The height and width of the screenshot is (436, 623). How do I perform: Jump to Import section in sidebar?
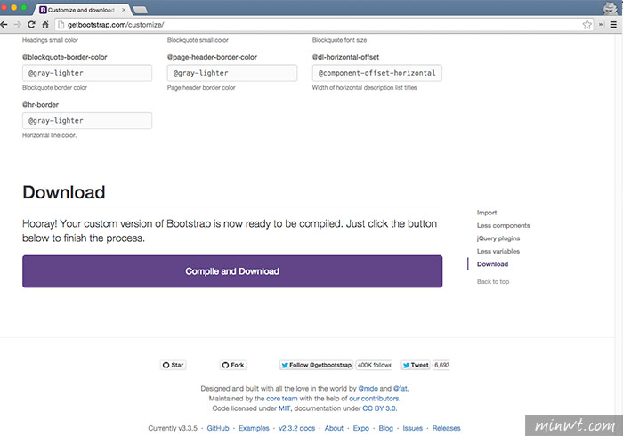click(487, 213)
